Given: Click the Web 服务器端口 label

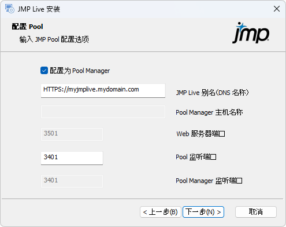Looking at the screenshot, I should (200, 134).
